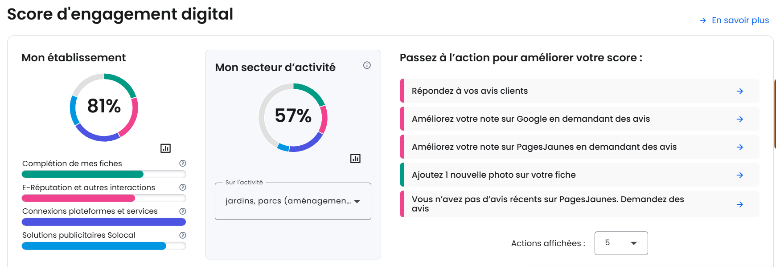Open chart details under Mon établissement
Viewport: 776px width, 267px height.
click(165, 148)
